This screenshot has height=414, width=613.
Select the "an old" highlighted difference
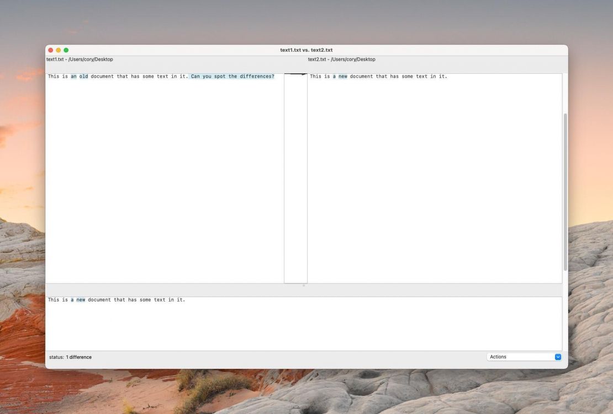point(79,76)
